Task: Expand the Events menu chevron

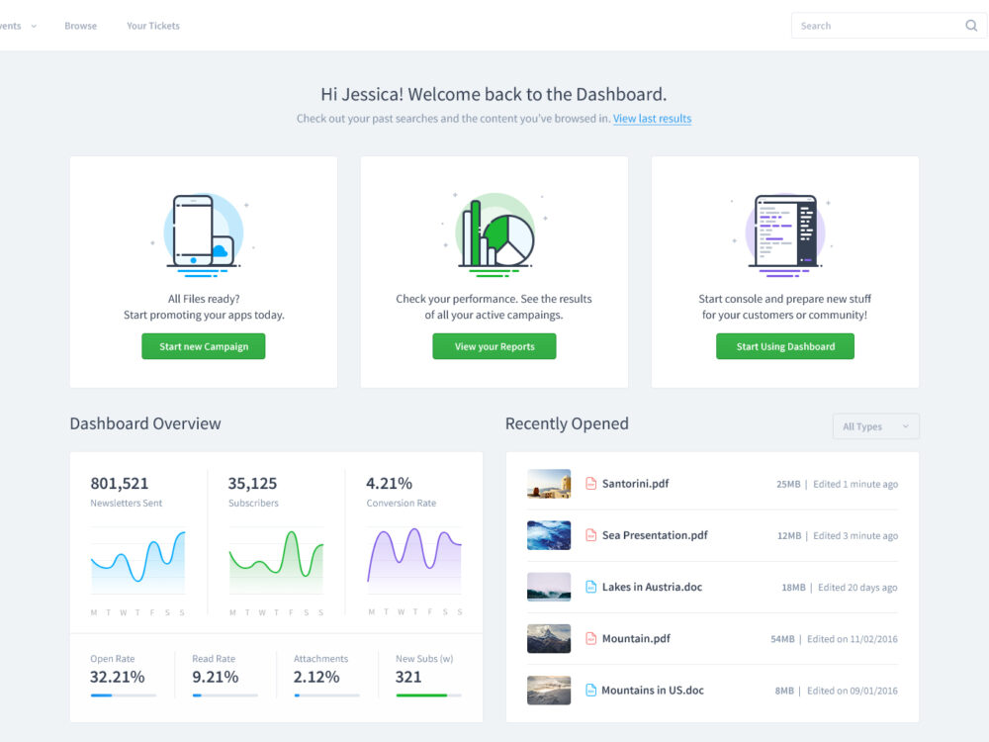Action: 34,26
